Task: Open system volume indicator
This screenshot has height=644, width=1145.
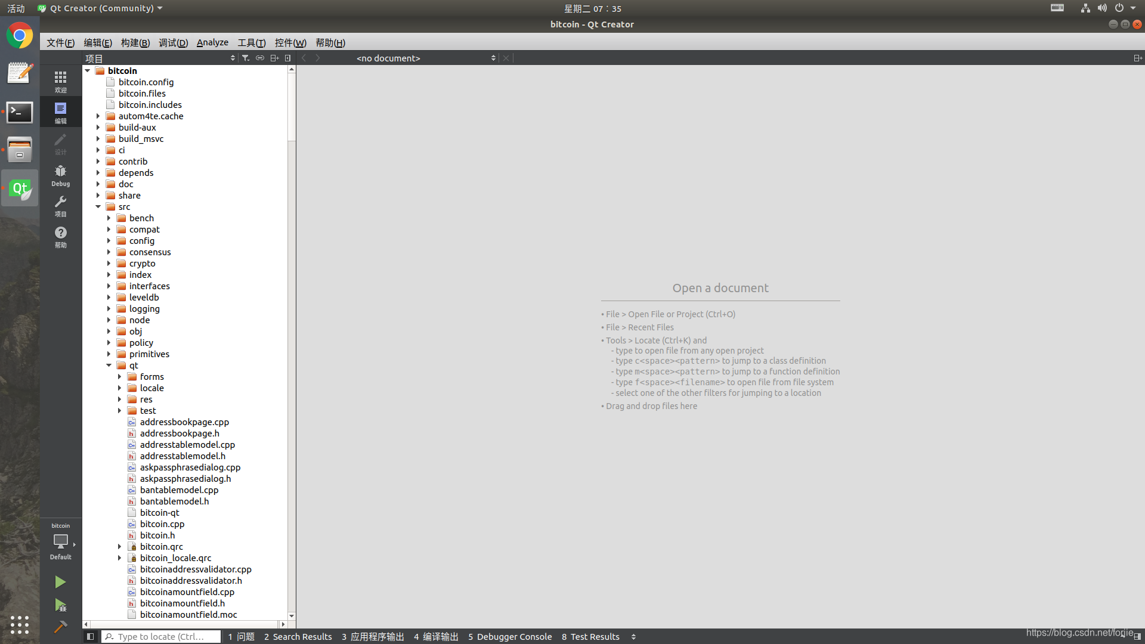Action: (1102, 8)
